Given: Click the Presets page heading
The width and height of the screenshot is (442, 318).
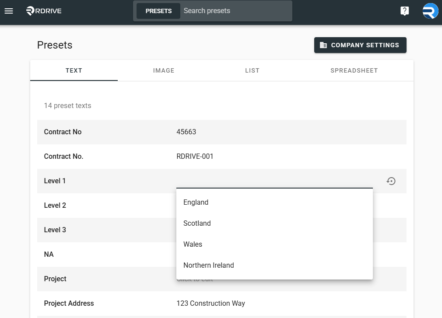Looking at the screenshot, I should (x=55, y=45).
